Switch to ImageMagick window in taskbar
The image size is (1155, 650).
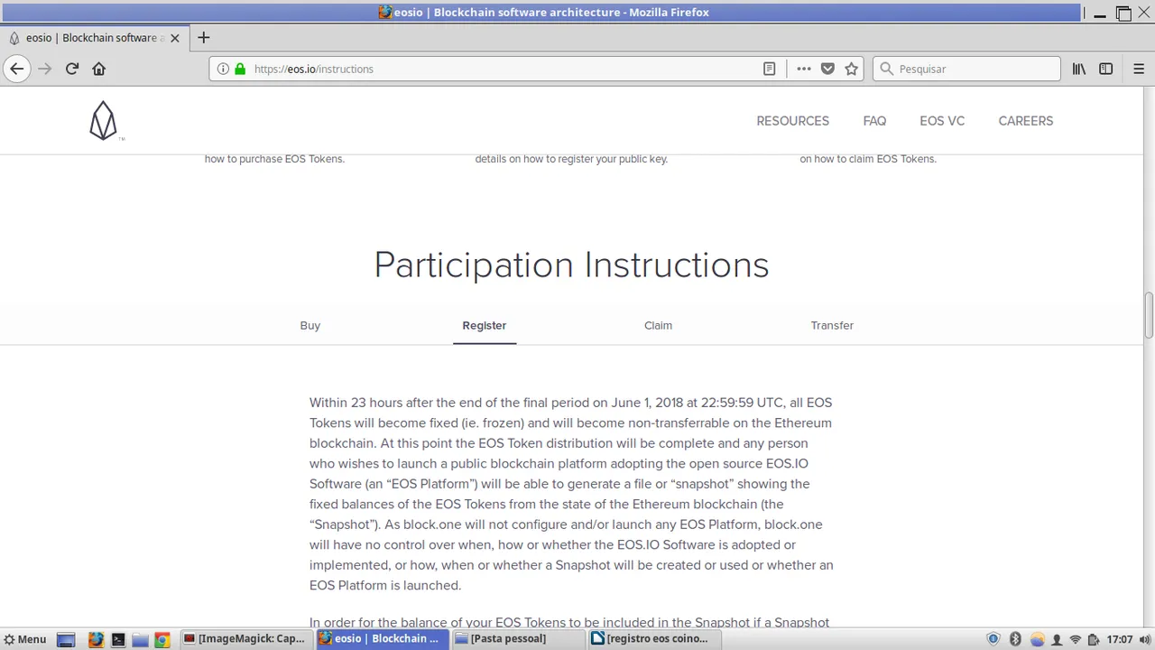(245, 638)
